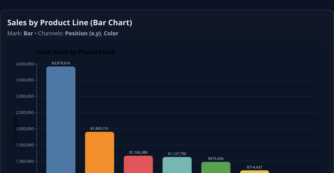Select the $975,004 value label
Image resolution: width=334 pixels, height=173 pixels.
point(216,158)
